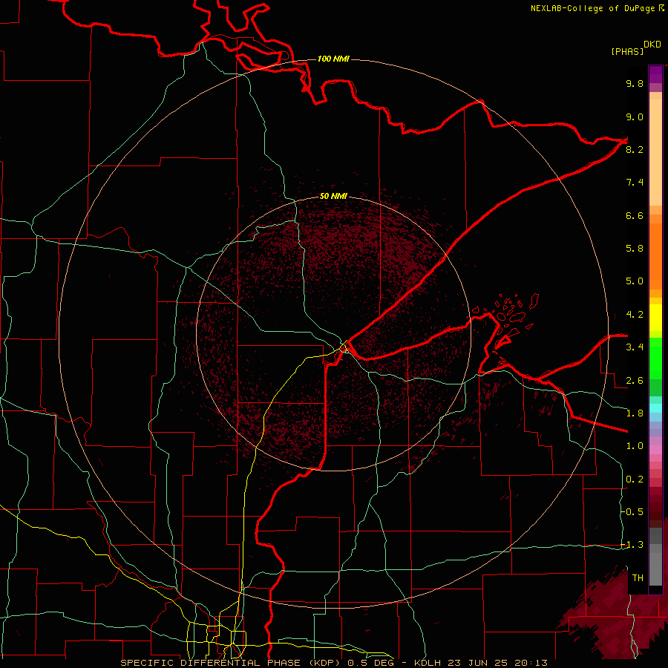Select the 5.0 value on the scale
Viewport: 668px width, 668px height.
pos(635,281)
